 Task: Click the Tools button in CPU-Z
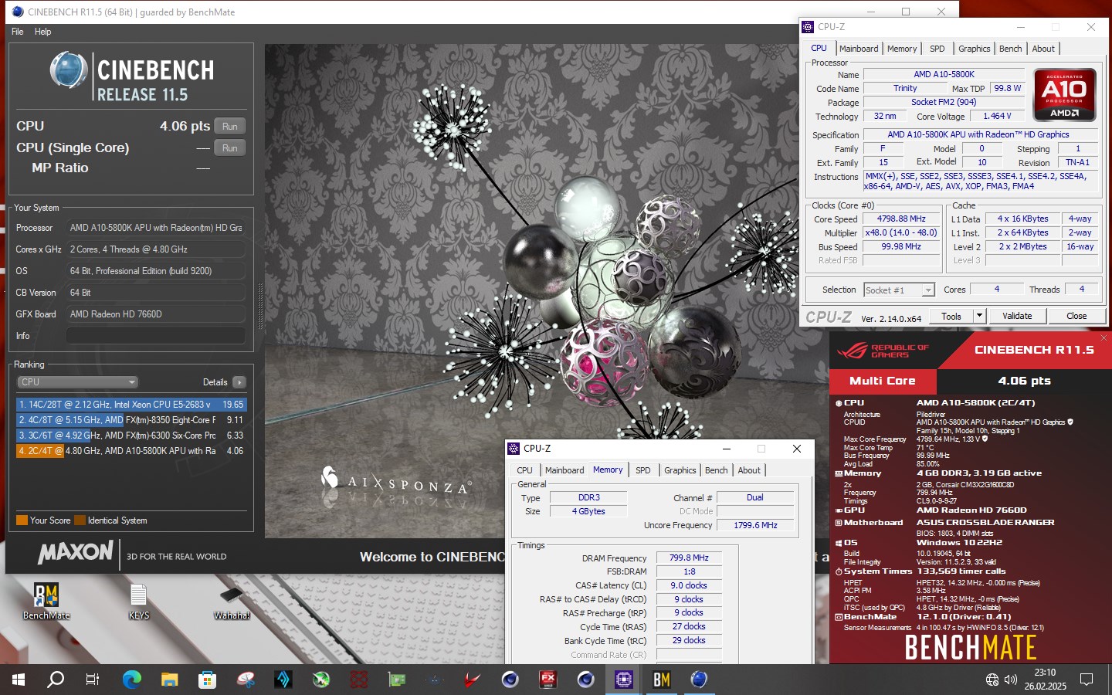coord(951,316)
